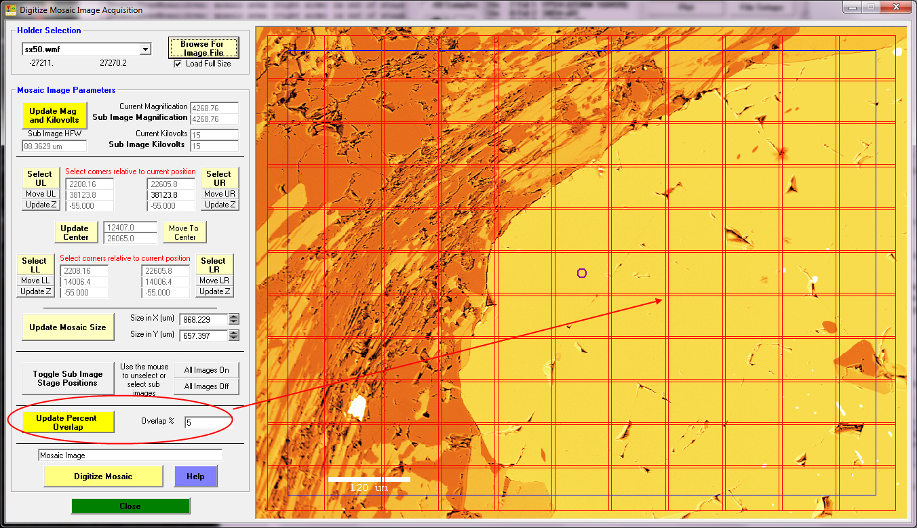
Task: Adjust Size in Y using spinner control
Action: (234, 335)
